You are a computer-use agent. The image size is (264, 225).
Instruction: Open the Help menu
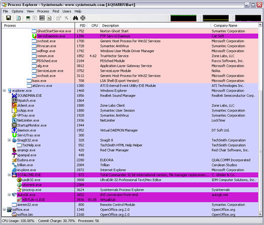point(78,11)
